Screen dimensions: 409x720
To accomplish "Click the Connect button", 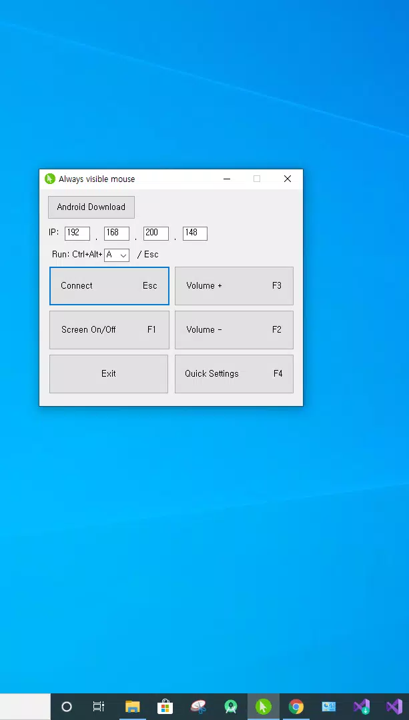I will (109, 285).
